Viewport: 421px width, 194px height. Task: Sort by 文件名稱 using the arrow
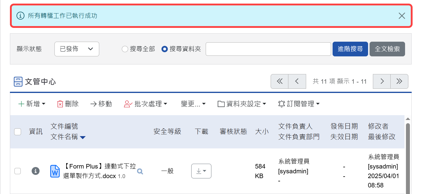click(x=83, y=137)
